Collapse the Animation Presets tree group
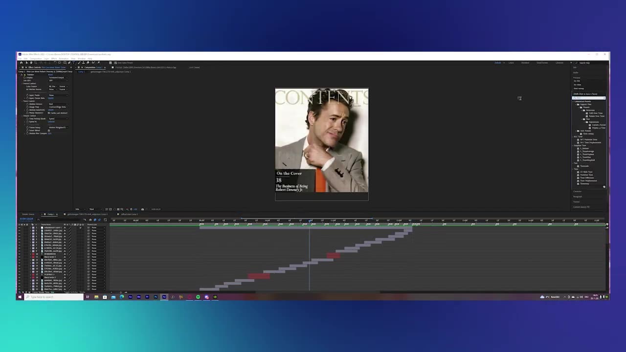The image size is (626, 352). point(574,101)
